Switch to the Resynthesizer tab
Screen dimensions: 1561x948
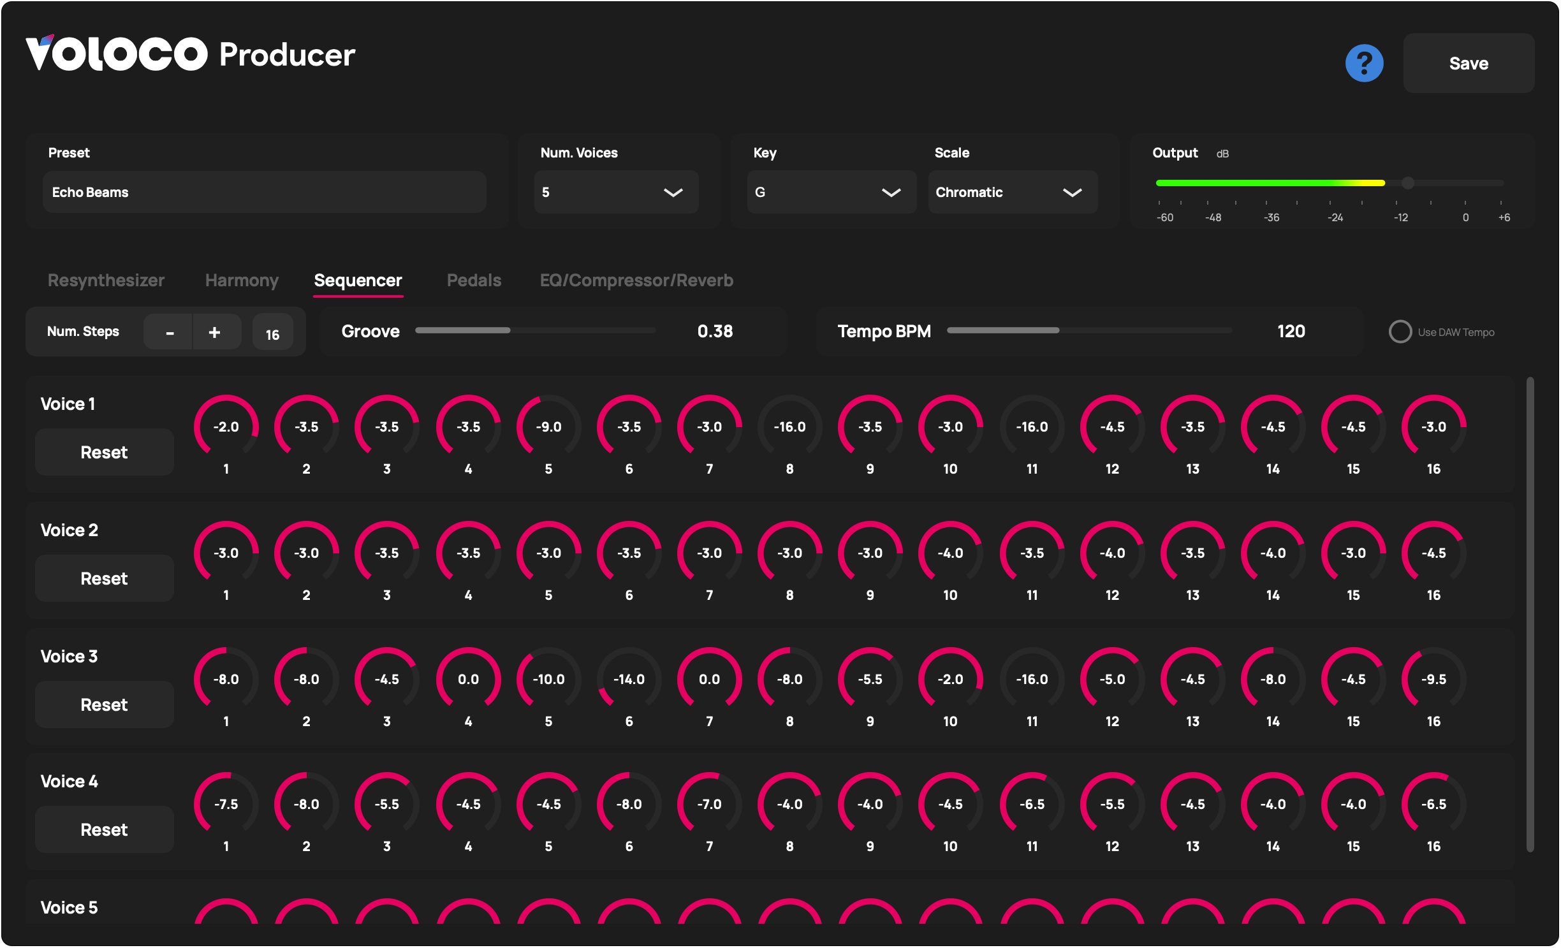click(x=106, y=281)
